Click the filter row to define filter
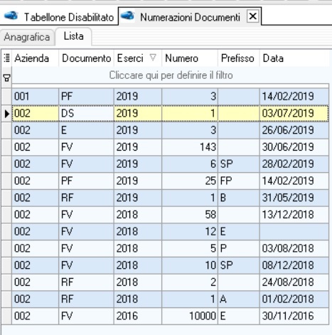 click(x=171, y=75)
